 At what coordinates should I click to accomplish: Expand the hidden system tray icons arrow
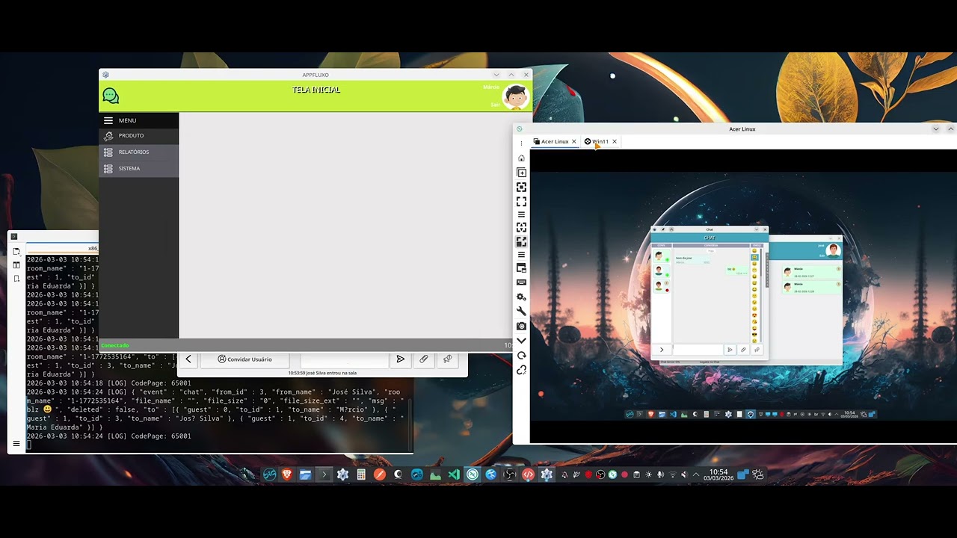coord(696,474)
